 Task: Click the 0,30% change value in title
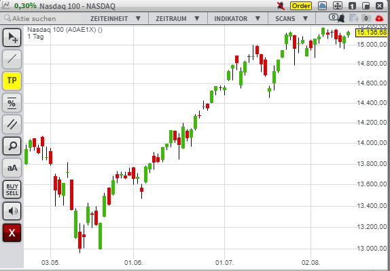[25, 5]
